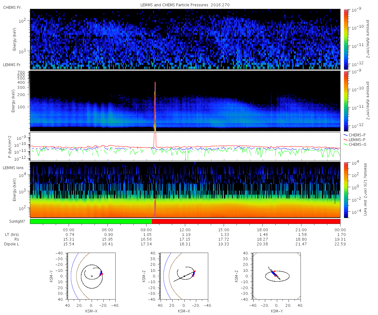378x315 pixels.
Task: Click the 03:00 time axis label
Action: point(69,229)
